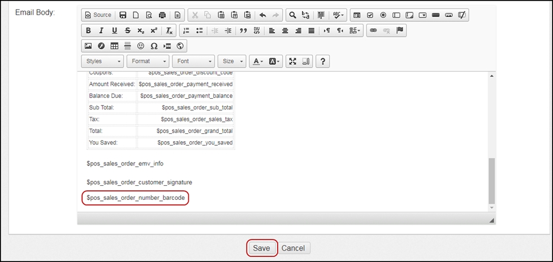Image resolution: width=553 pixels, height=262 pixels.
Task: Toggle Underline formatting
Action: (114, 30)
